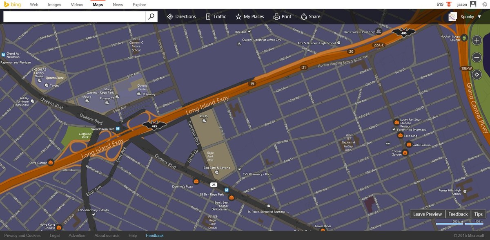Open the settings gear icon
Viewport: 490px width, 240px height.
pos(485,4)
